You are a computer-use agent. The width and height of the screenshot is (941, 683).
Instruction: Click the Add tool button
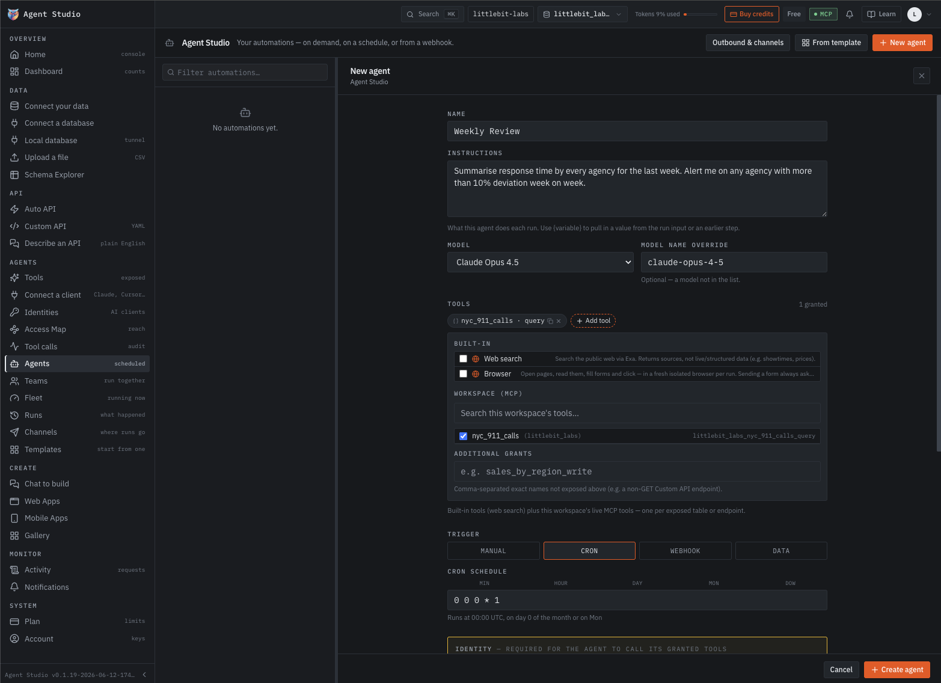click(593, 321)
